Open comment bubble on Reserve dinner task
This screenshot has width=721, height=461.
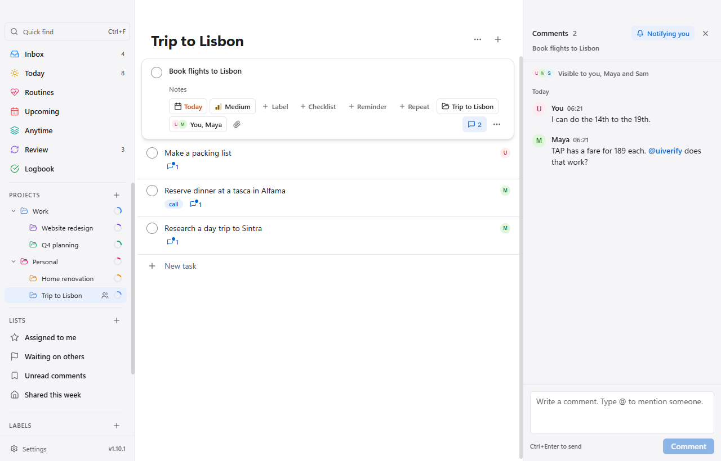click(x=195, y=204)
